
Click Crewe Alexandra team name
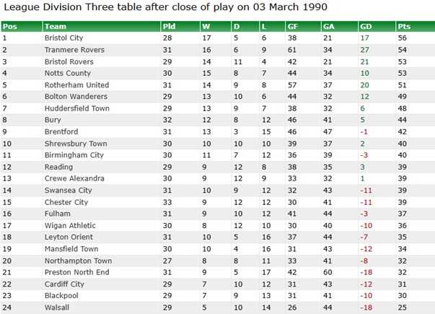[74, 178]
